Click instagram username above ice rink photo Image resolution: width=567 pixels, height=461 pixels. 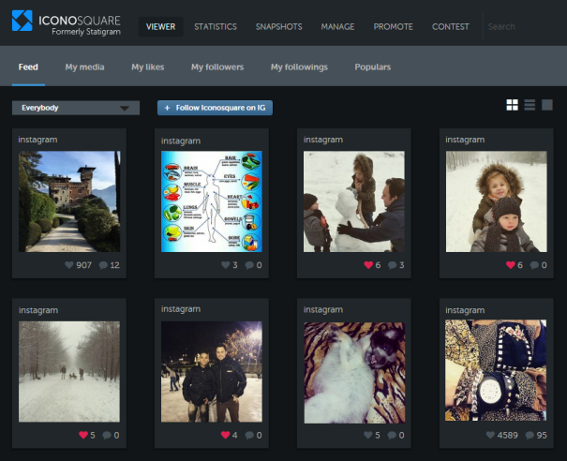181,309
